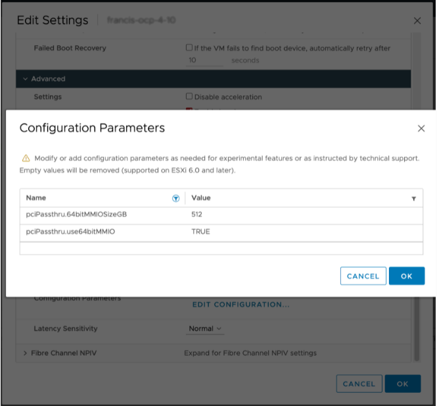
Task: Click the Name column header
Action: coord(36,198)
